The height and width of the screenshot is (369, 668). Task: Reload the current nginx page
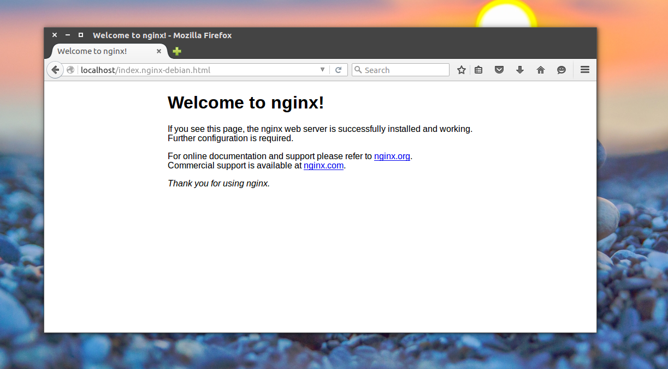pyautogui.click(x=339, y=70)
